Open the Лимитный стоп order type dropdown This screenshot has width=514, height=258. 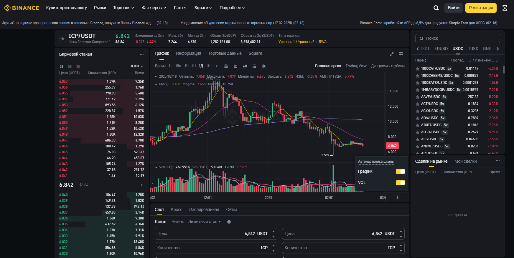pos(205,222)
